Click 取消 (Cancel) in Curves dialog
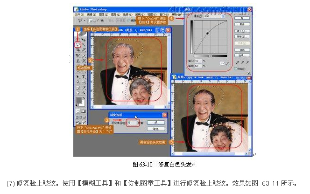Screen dimensions: 310x194 (242, 24)
